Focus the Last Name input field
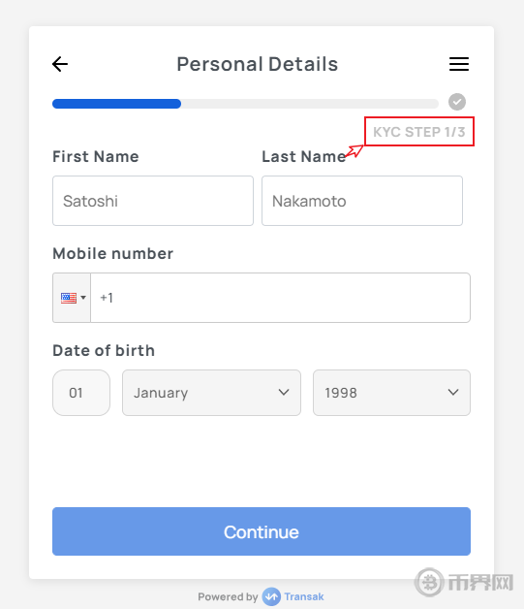Image resolution: width=524 pixels, height=609 pixels. (362, 201)
